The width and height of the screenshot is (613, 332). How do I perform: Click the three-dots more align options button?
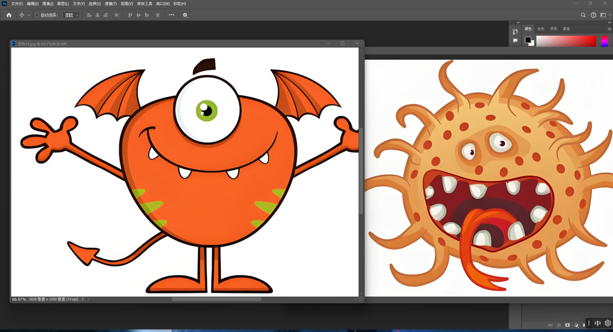(171, 15)
